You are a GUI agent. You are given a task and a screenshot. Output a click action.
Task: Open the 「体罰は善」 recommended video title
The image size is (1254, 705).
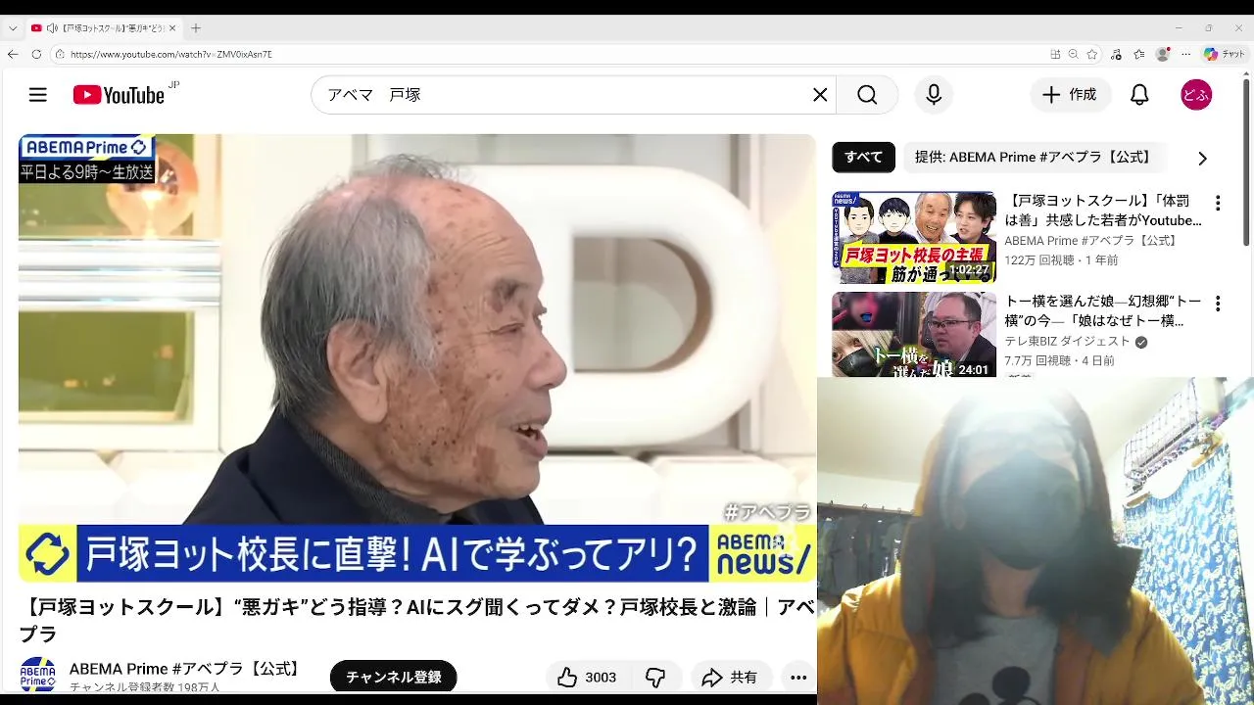coord(1103,211)
